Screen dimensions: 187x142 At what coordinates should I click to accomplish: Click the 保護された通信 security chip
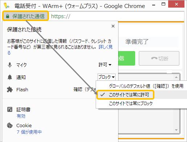pyautogui.click(x=25, y=16)
